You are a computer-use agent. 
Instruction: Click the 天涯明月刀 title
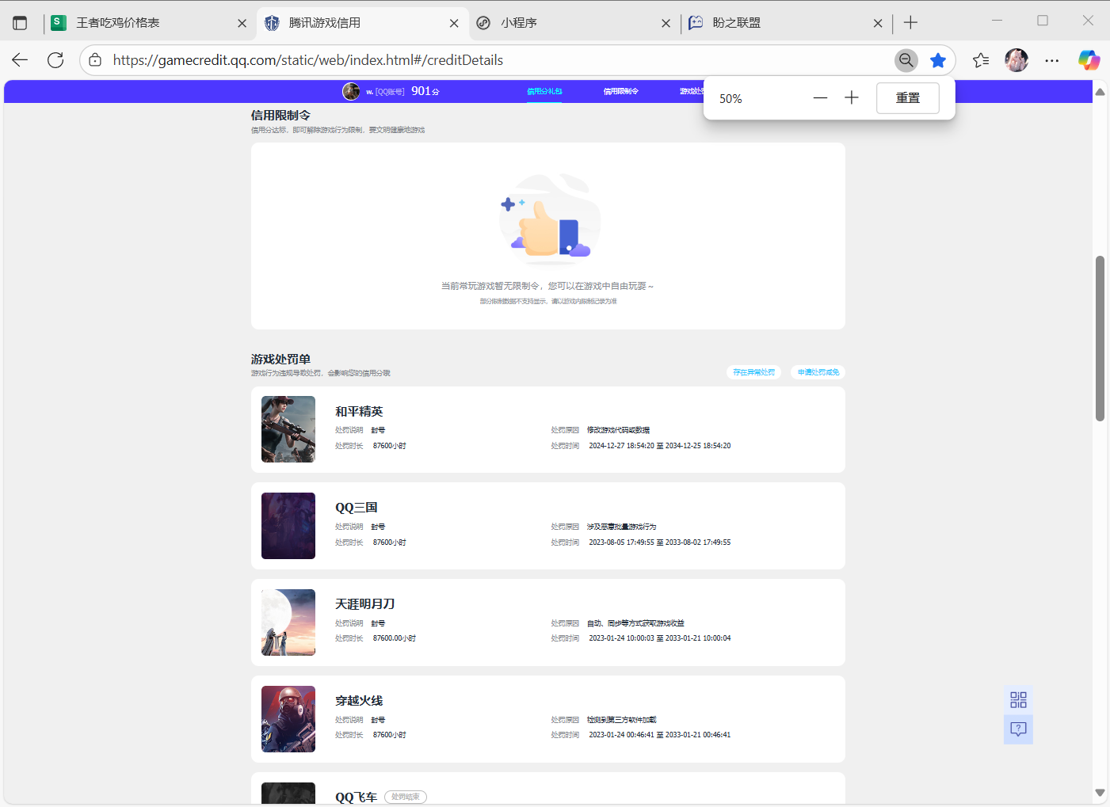click(x=364, y=604)
